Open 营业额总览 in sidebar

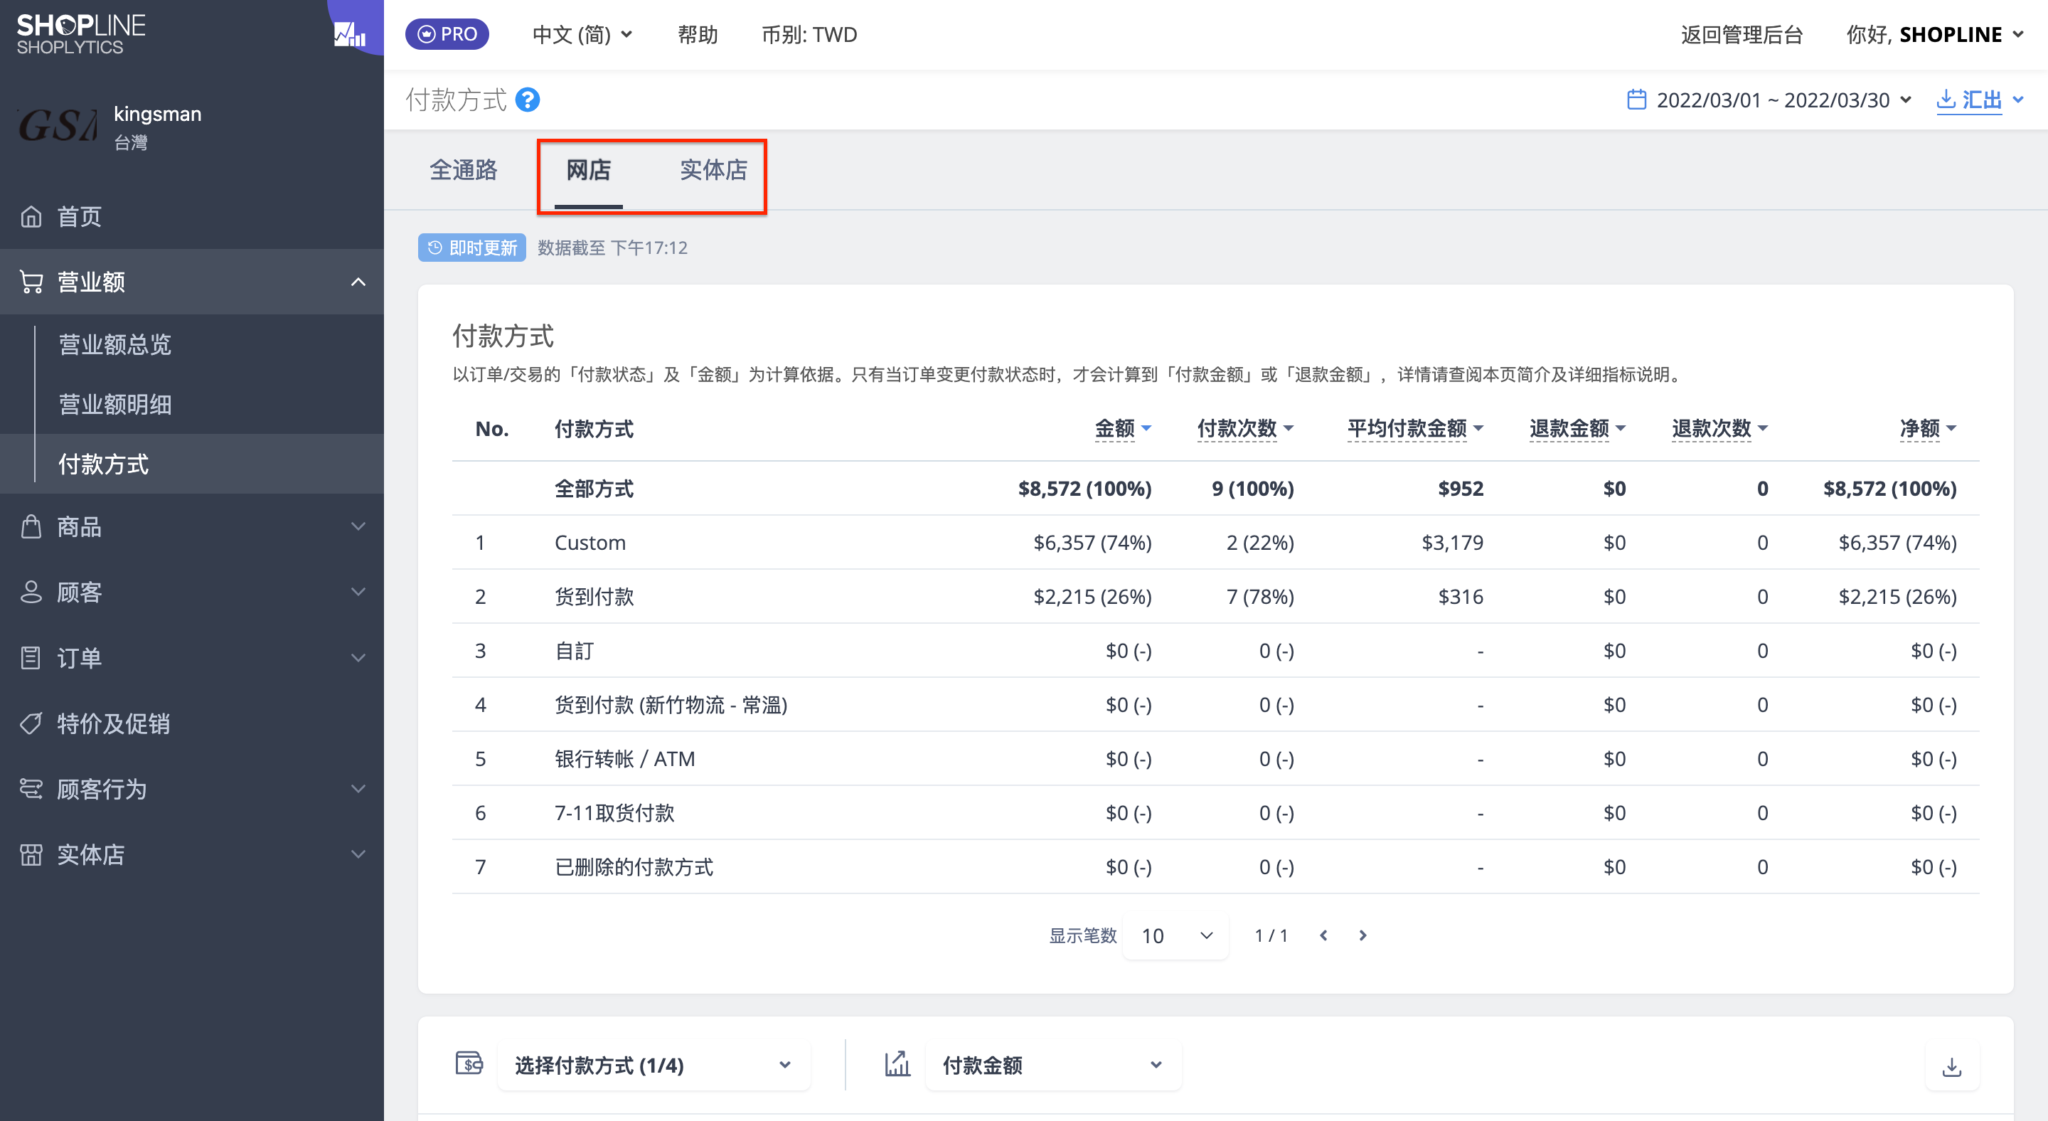[115, 344]
